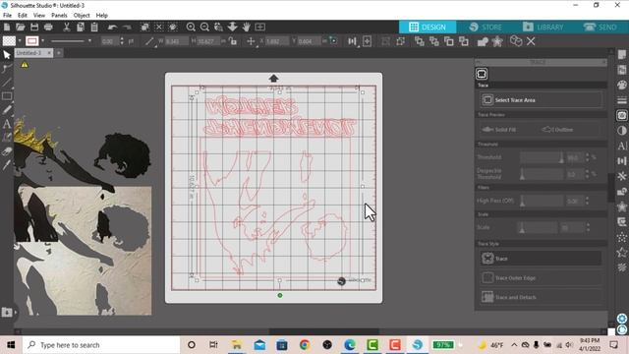629x354 pixels.
Task: Adjust Despeckle Threshold stepper
Action: click(588, 174)
